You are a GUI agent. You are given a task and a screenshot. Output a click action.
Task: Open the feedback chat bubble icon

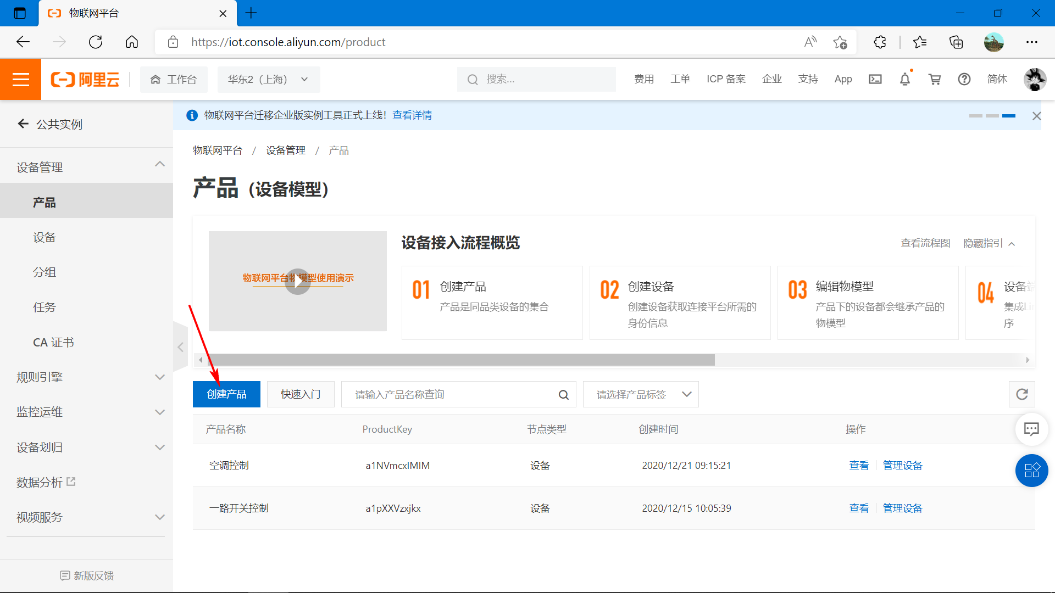coord(1031,429)
